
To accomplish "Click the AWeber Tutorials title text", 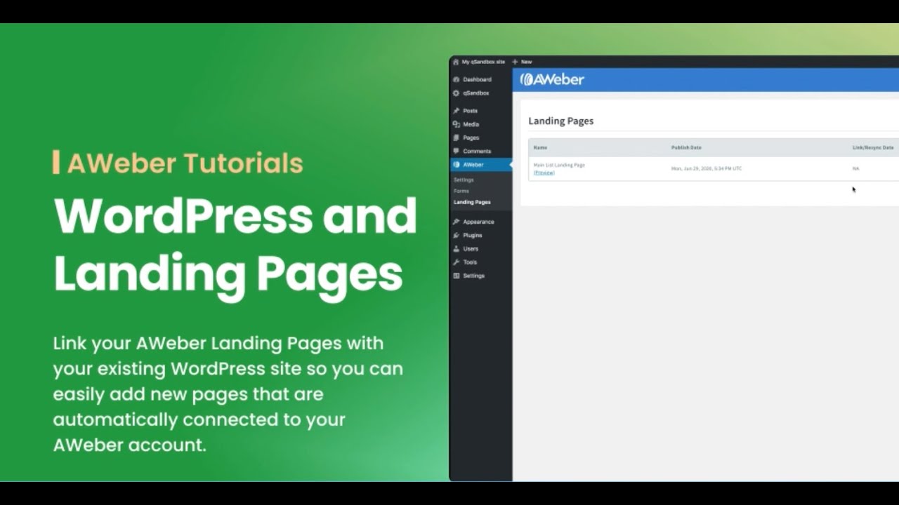I will click(x=185, y=163).
